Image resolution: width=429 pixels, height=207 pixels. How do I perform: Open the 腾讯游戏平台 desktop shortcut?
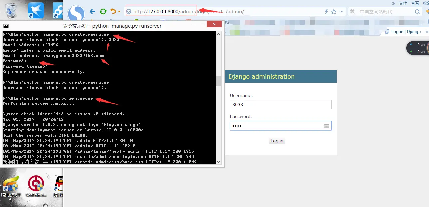(x=11, y=188)
